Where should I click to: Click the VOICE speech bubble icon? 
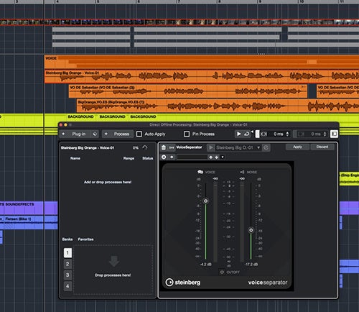point(200,172)
